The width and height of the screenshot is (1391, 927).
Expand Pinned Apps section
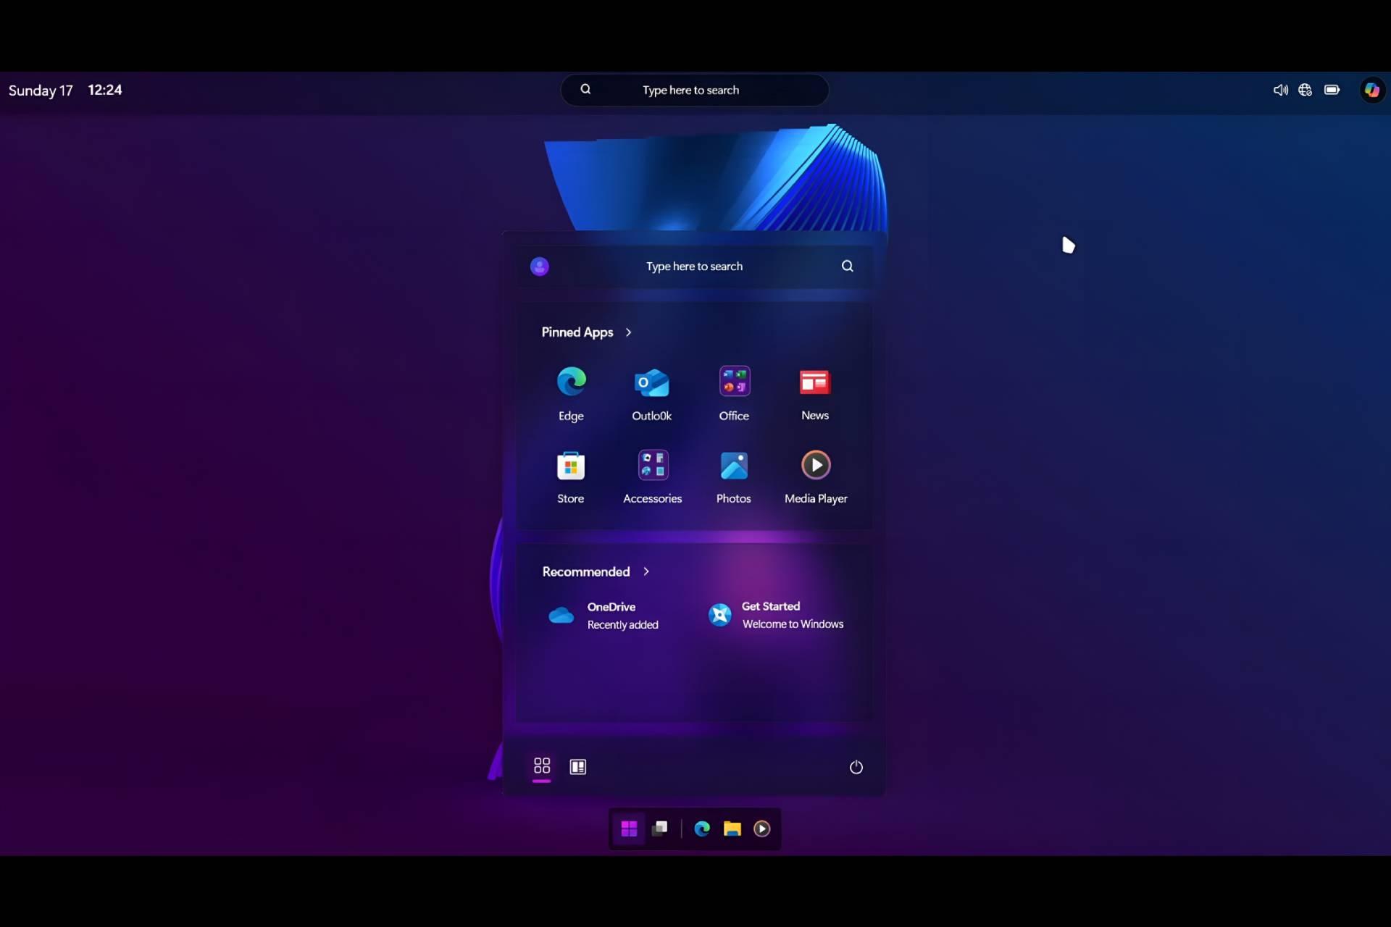630,332
